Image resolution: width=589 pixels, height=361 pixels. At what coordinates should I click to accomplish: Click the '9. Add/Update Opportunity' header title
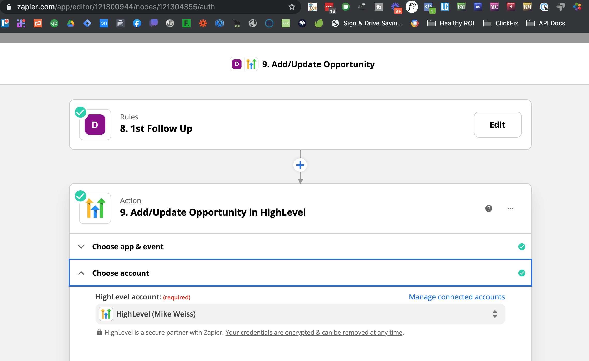point(318,64)
